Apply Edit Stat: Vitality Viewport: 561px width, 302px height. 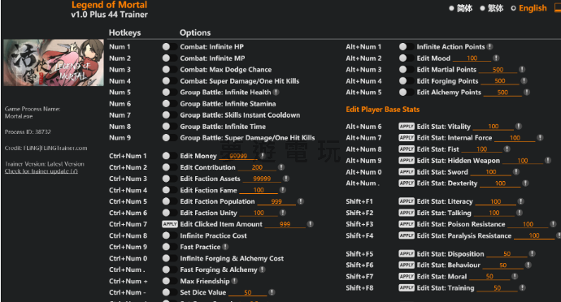(407, 126)
